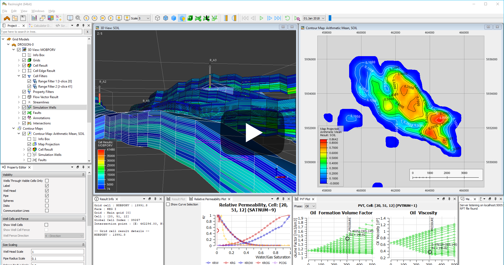
Task: Open the View menu
Action: coord(24,11)
